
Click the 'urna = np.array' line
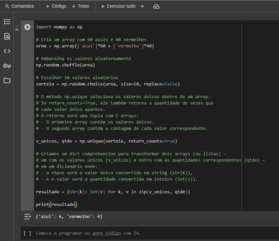click(x=95, y=46)
